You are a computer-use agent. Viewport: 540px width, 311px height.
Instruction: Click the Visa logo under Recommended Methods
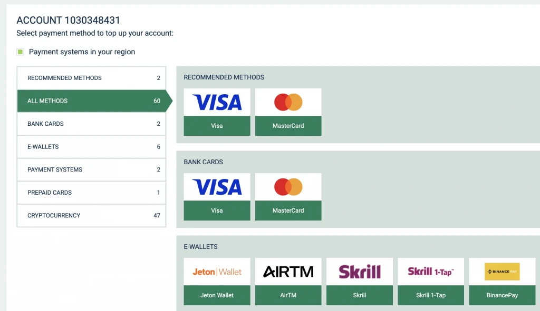pos(217,102)
